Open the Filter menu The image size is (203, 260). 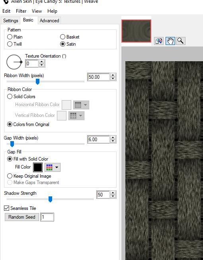click(21, 11)
